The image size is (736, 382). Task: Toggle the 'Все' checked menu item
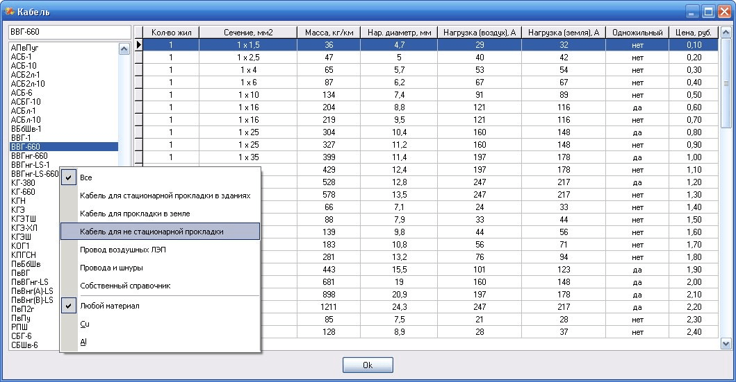(160, 177)
